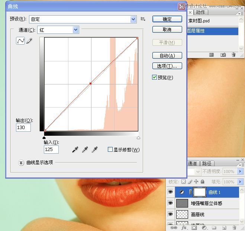Create a new layer group
245x231 pixels.
click(x=214, y=228)
